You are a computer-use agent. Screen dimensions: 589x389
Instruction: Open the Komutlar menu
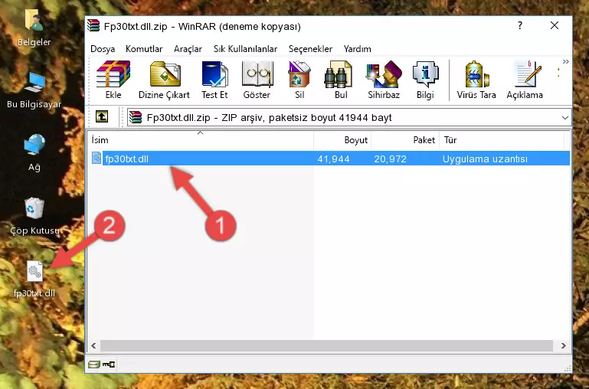pyautogui.click(x=144, y=49)
